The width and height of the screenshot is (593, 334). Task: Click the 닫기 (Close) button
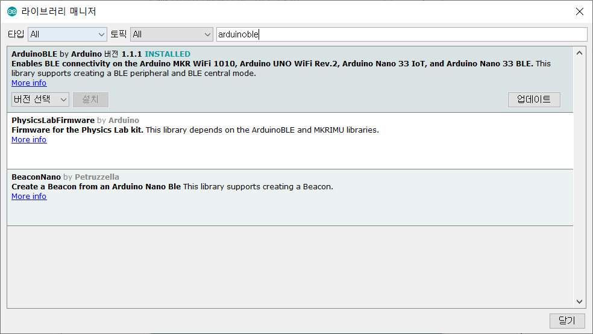[567, 321]
